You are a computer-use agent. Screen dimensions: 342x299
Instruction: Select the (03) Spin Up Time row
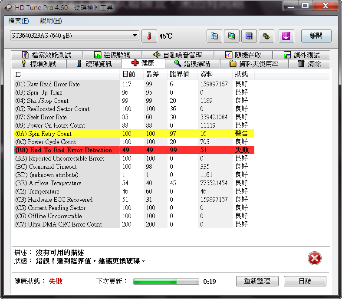point(135,92)
